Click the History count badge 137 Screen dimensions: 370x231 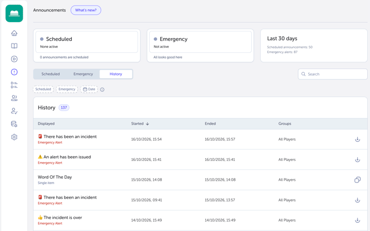click(x=64, y=108)
